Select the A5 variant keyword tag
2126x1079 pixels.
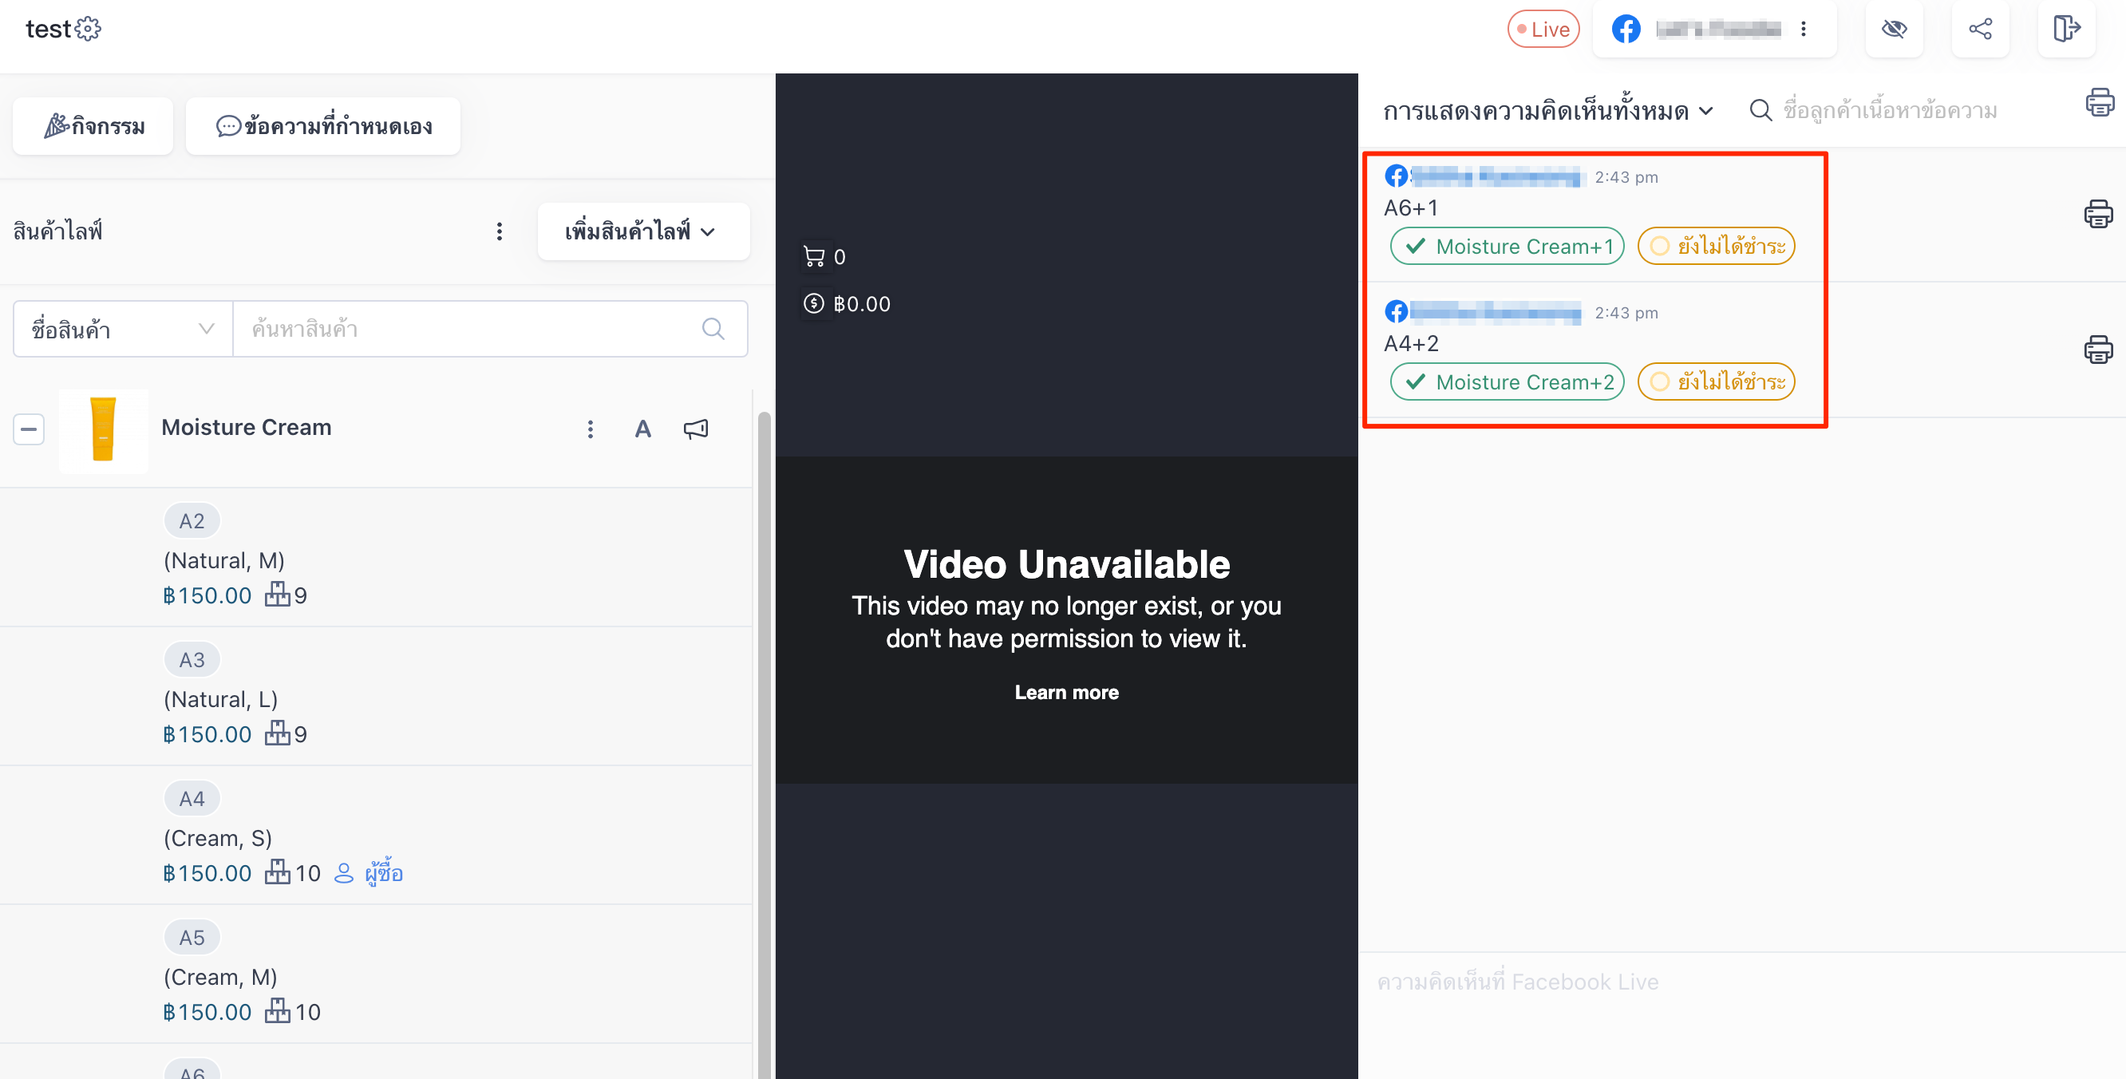tap(192, 937)
